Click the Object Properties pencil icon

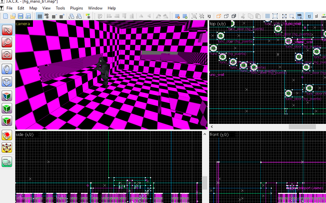click(100, 16)
